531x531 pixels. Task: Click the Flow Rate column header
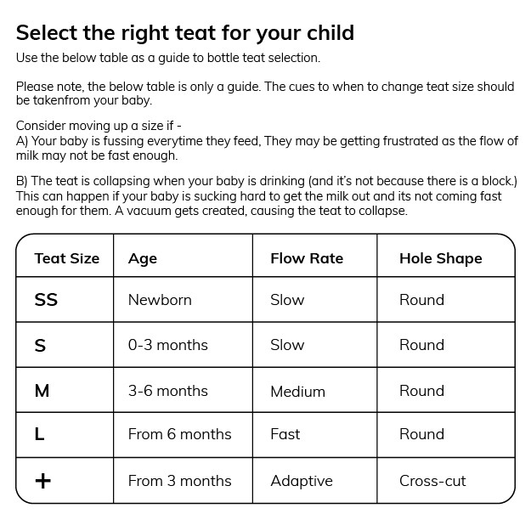pos(307,258)
